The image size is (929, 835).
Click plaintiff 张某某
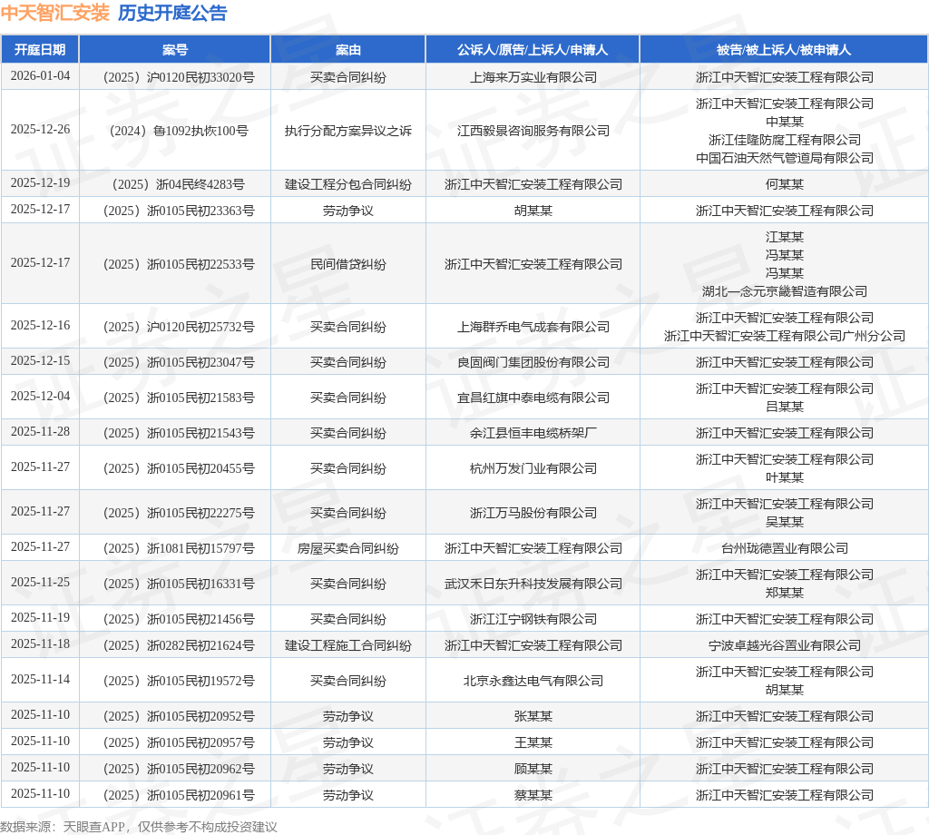coord(533,716)
